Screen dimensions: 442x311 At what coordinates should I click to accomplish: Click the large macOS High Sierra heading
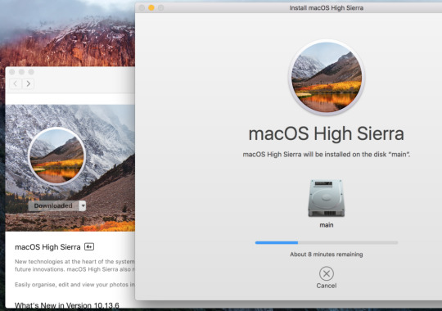[326, 133]
